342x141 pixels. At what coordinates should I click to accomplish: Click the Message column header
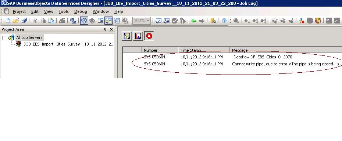(x=240, y=50)
